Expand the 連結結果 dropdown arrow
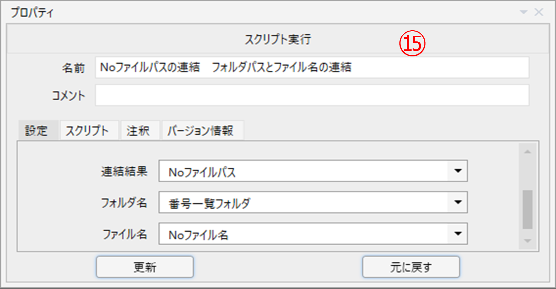556x289 pixels. 458,171
